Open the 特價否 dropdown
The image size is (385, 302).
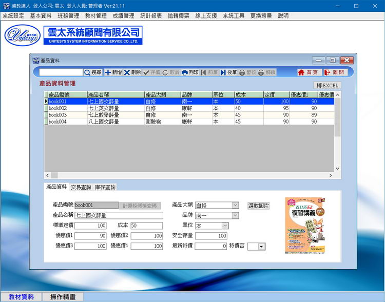point(261,247)
